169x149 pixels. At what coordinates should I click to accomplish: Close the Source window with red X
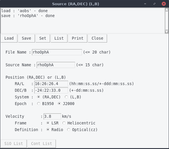(x=164, y=4)
